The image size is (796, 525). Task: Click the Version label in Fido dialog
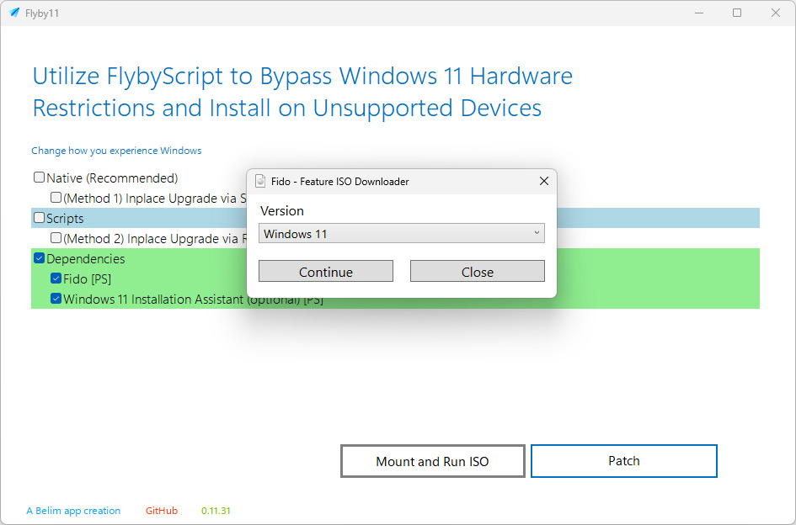click(281, 210)
